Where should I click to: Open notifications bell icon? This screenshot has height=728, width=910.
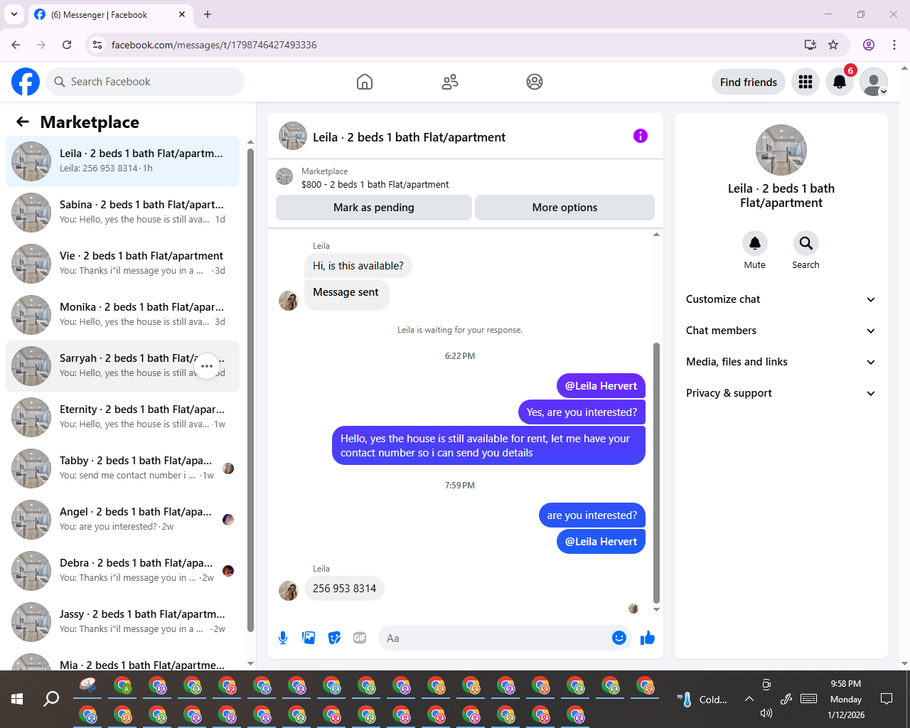[840, 82]
